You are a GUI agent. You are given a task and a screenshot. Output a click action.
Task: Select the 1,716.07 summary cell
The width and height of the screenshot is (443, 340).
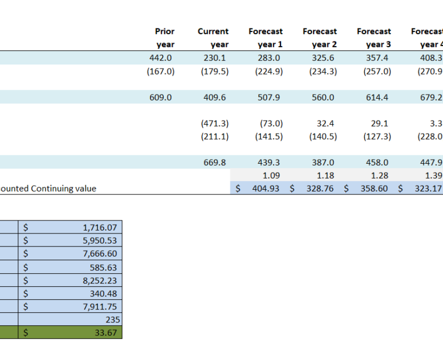[x=70, y=227]
